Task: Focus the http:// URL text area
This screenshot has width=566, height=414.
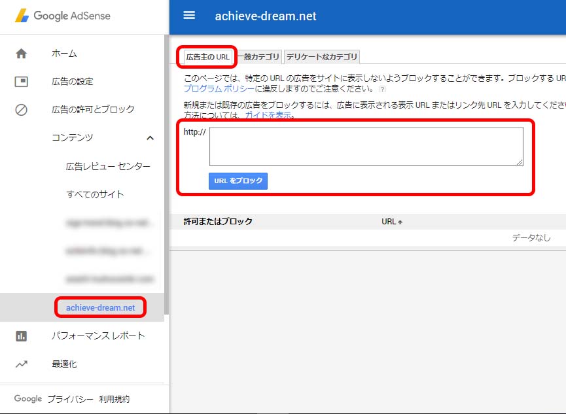Action: [x=366, y=147]
